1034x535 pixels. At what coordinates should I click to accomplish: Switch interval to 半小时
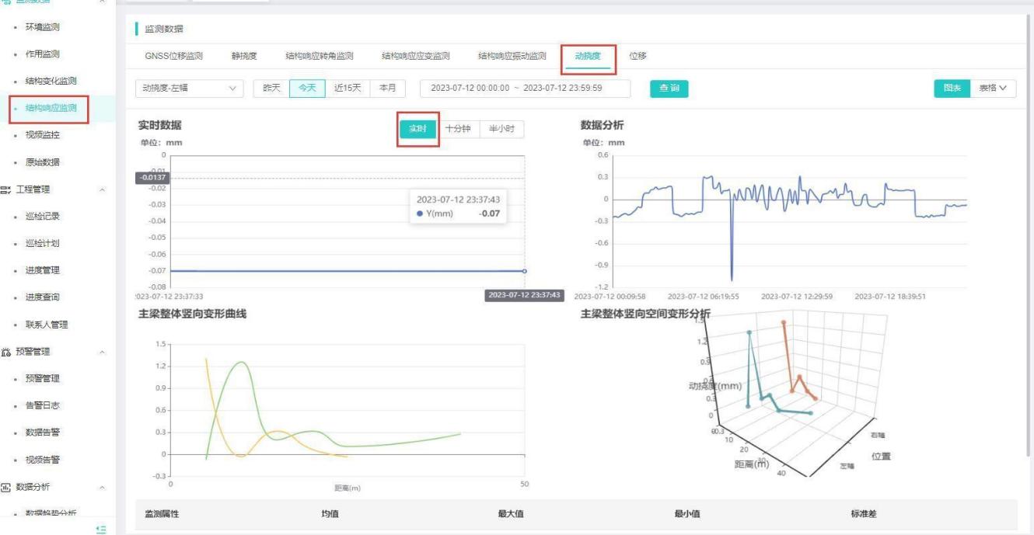[501, 129]
